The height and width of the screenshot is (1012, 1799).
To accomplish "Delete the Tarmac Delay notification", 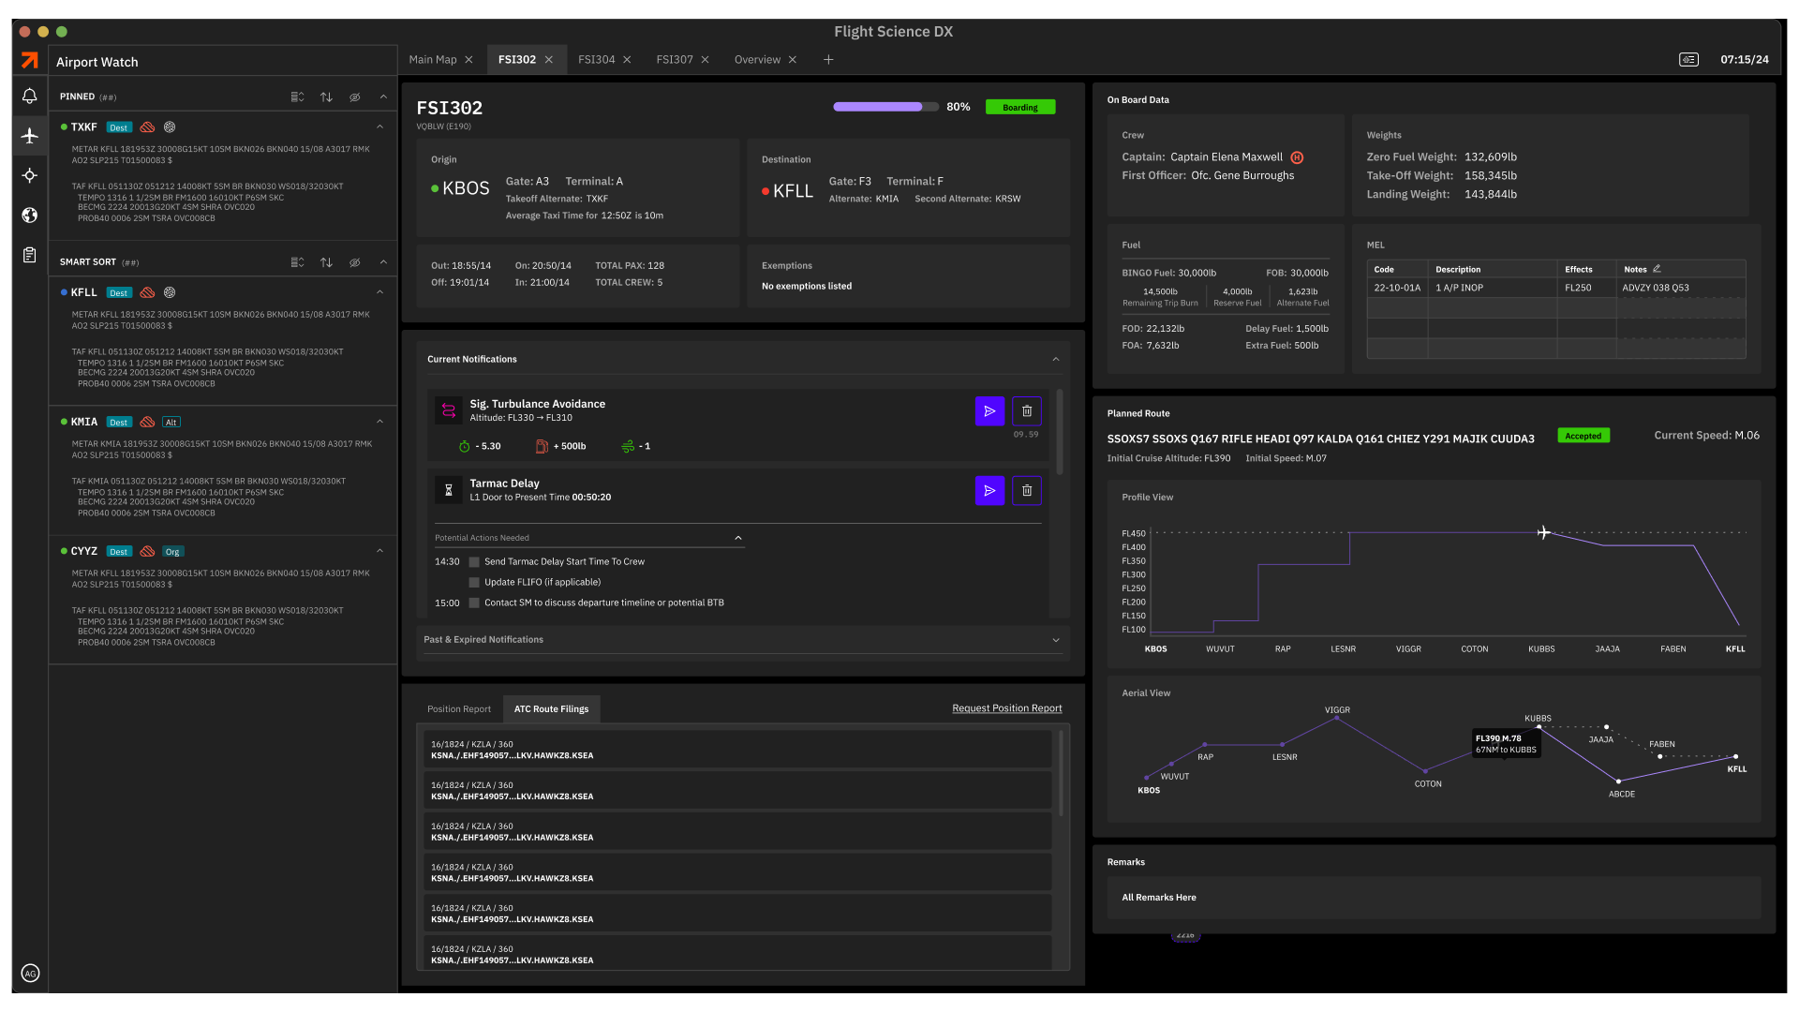I will pos(1027,491).
